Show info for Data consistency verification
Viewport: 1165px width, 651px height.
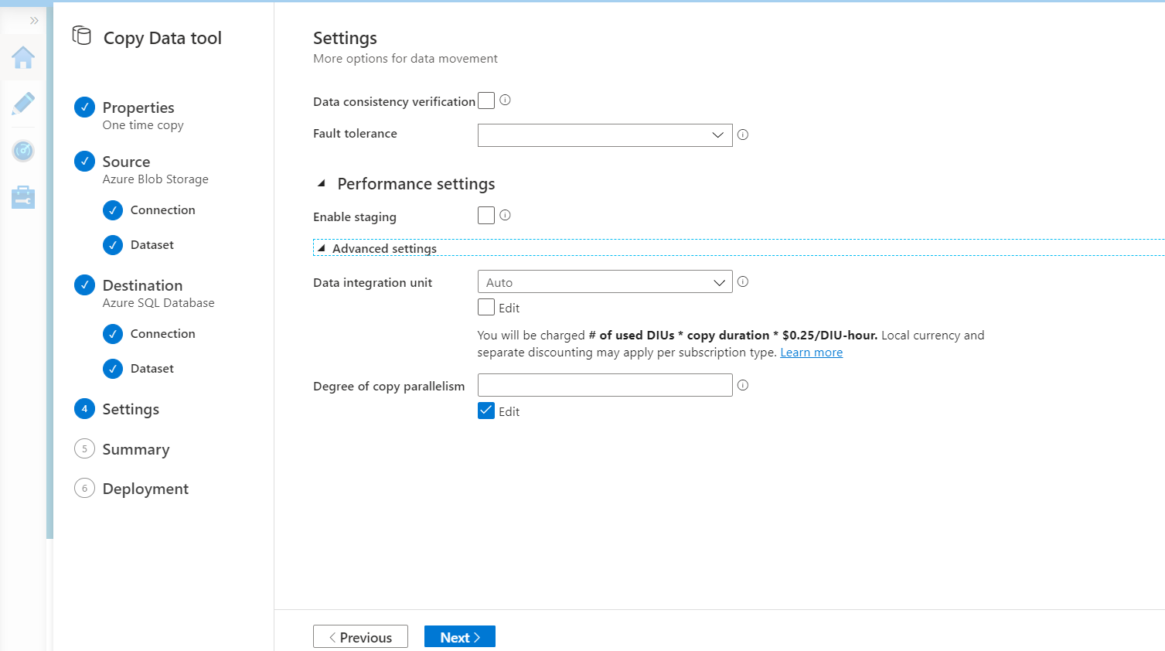505,100
